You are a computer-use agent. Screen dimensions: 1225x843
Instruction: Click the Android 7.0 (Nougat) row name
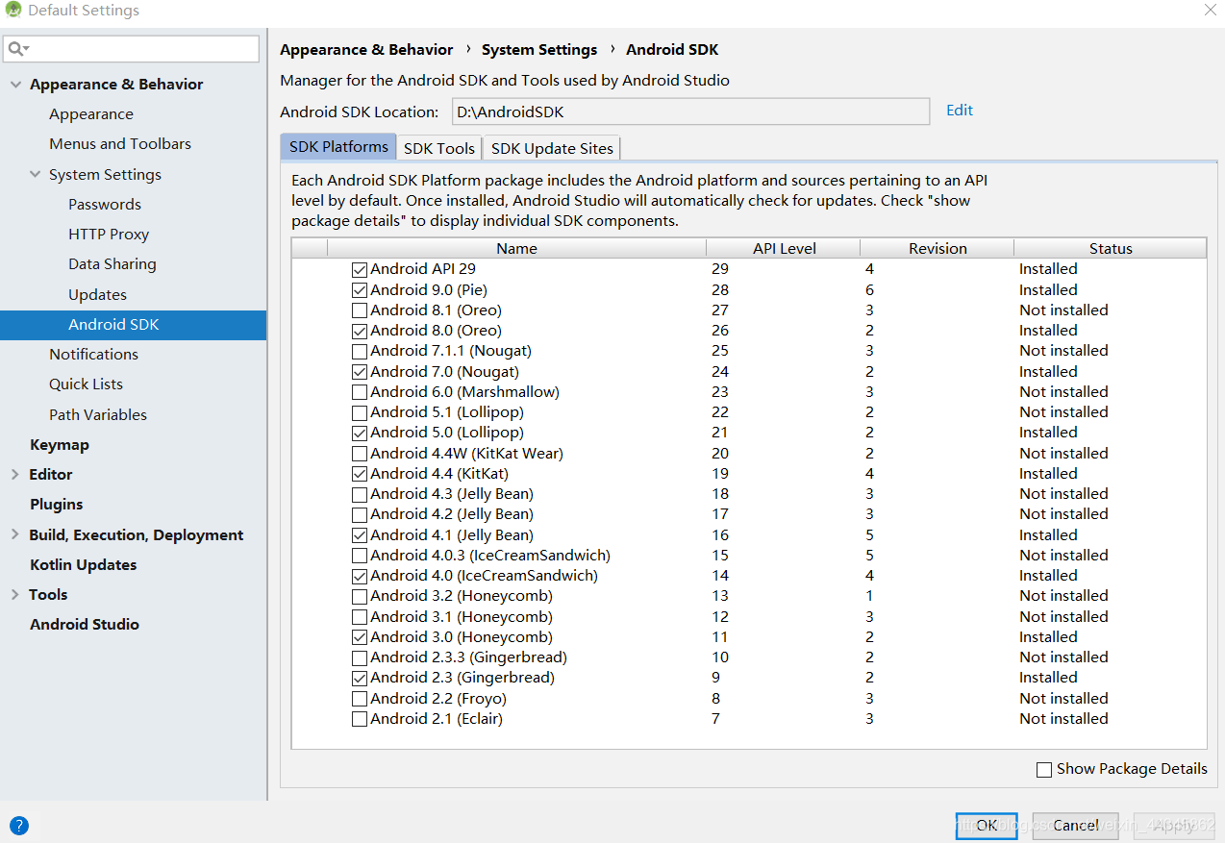pyautogui.click(x=444, y=372)
